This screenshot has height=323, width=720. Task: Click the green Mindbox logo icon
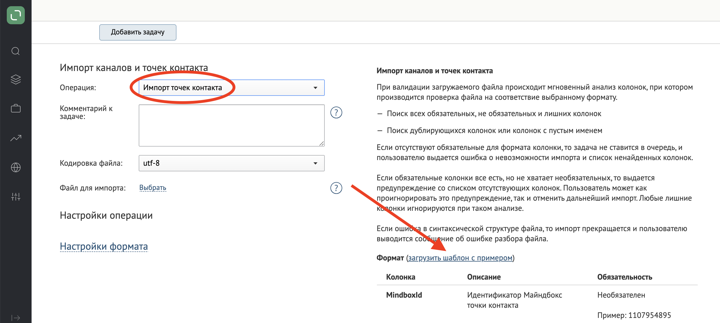(x=16, y=15)
